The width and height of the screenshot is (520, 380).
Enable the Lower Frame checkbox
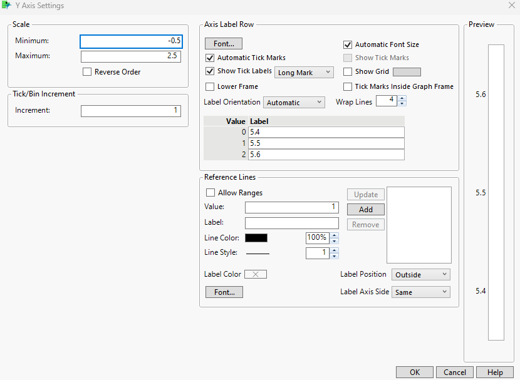pyautogui.click(x=210, y=86)
